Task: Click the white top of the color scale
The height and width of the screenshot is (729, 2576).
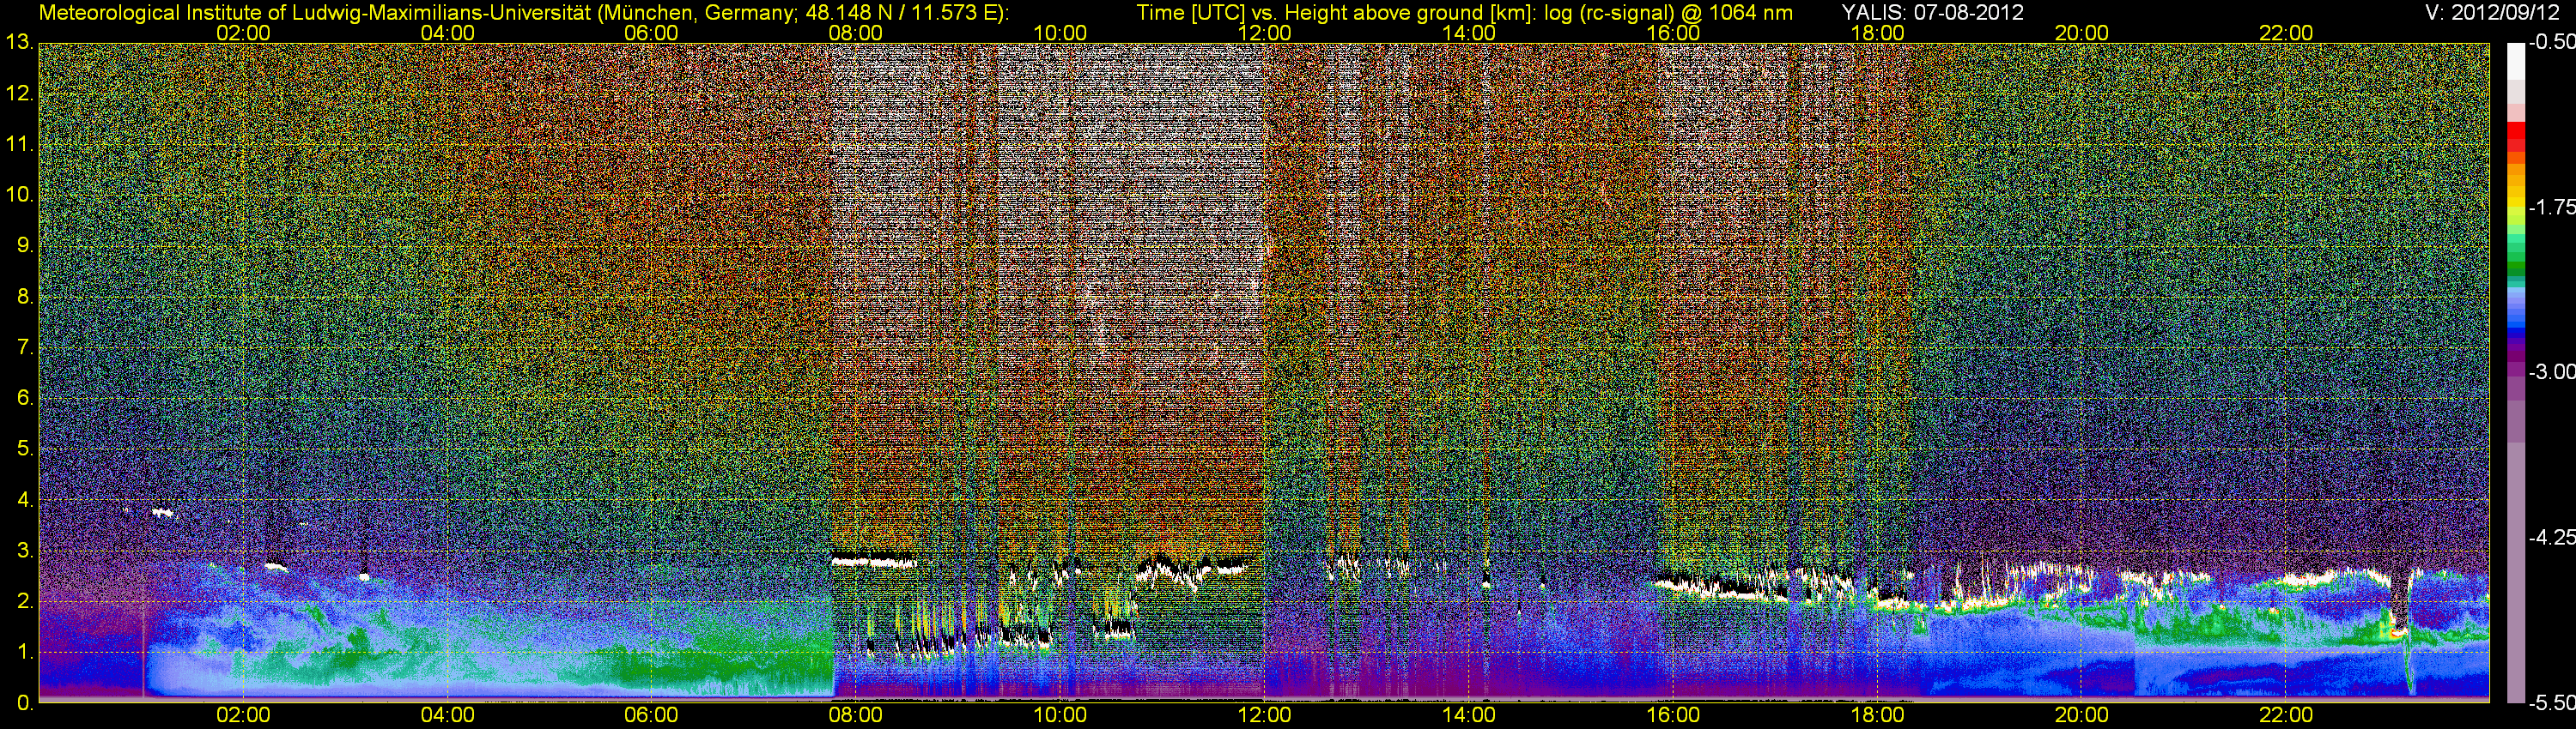Action: pos(2515,60)
